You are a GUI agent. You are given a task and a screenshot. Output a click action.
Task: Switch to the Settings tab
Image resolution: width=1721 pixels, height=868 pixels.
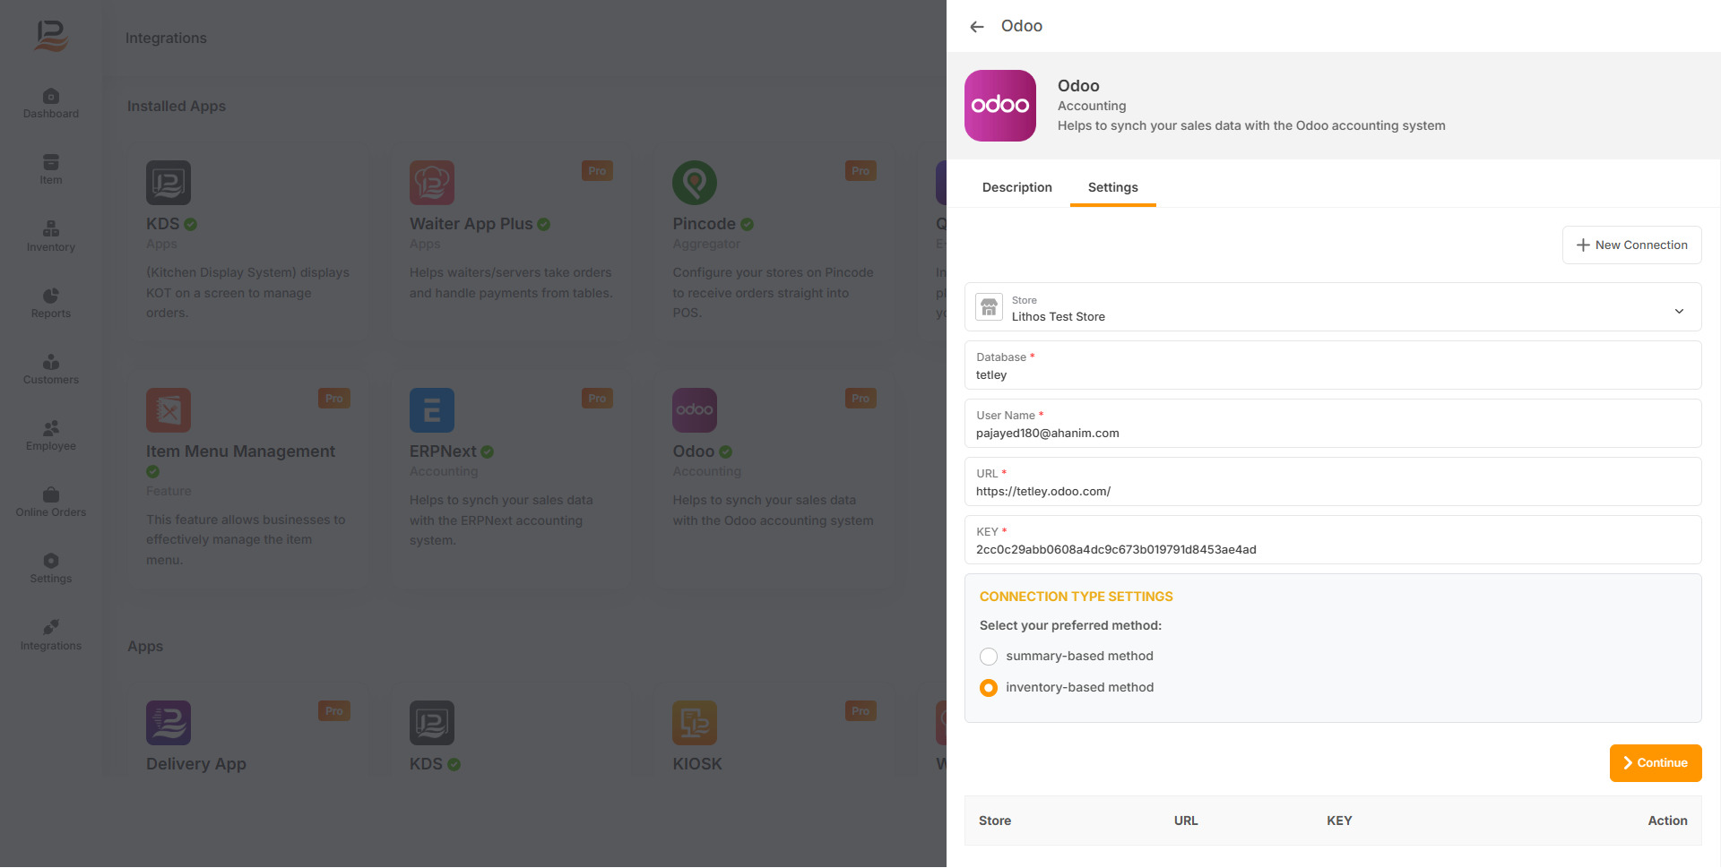tap(1113, 187)
